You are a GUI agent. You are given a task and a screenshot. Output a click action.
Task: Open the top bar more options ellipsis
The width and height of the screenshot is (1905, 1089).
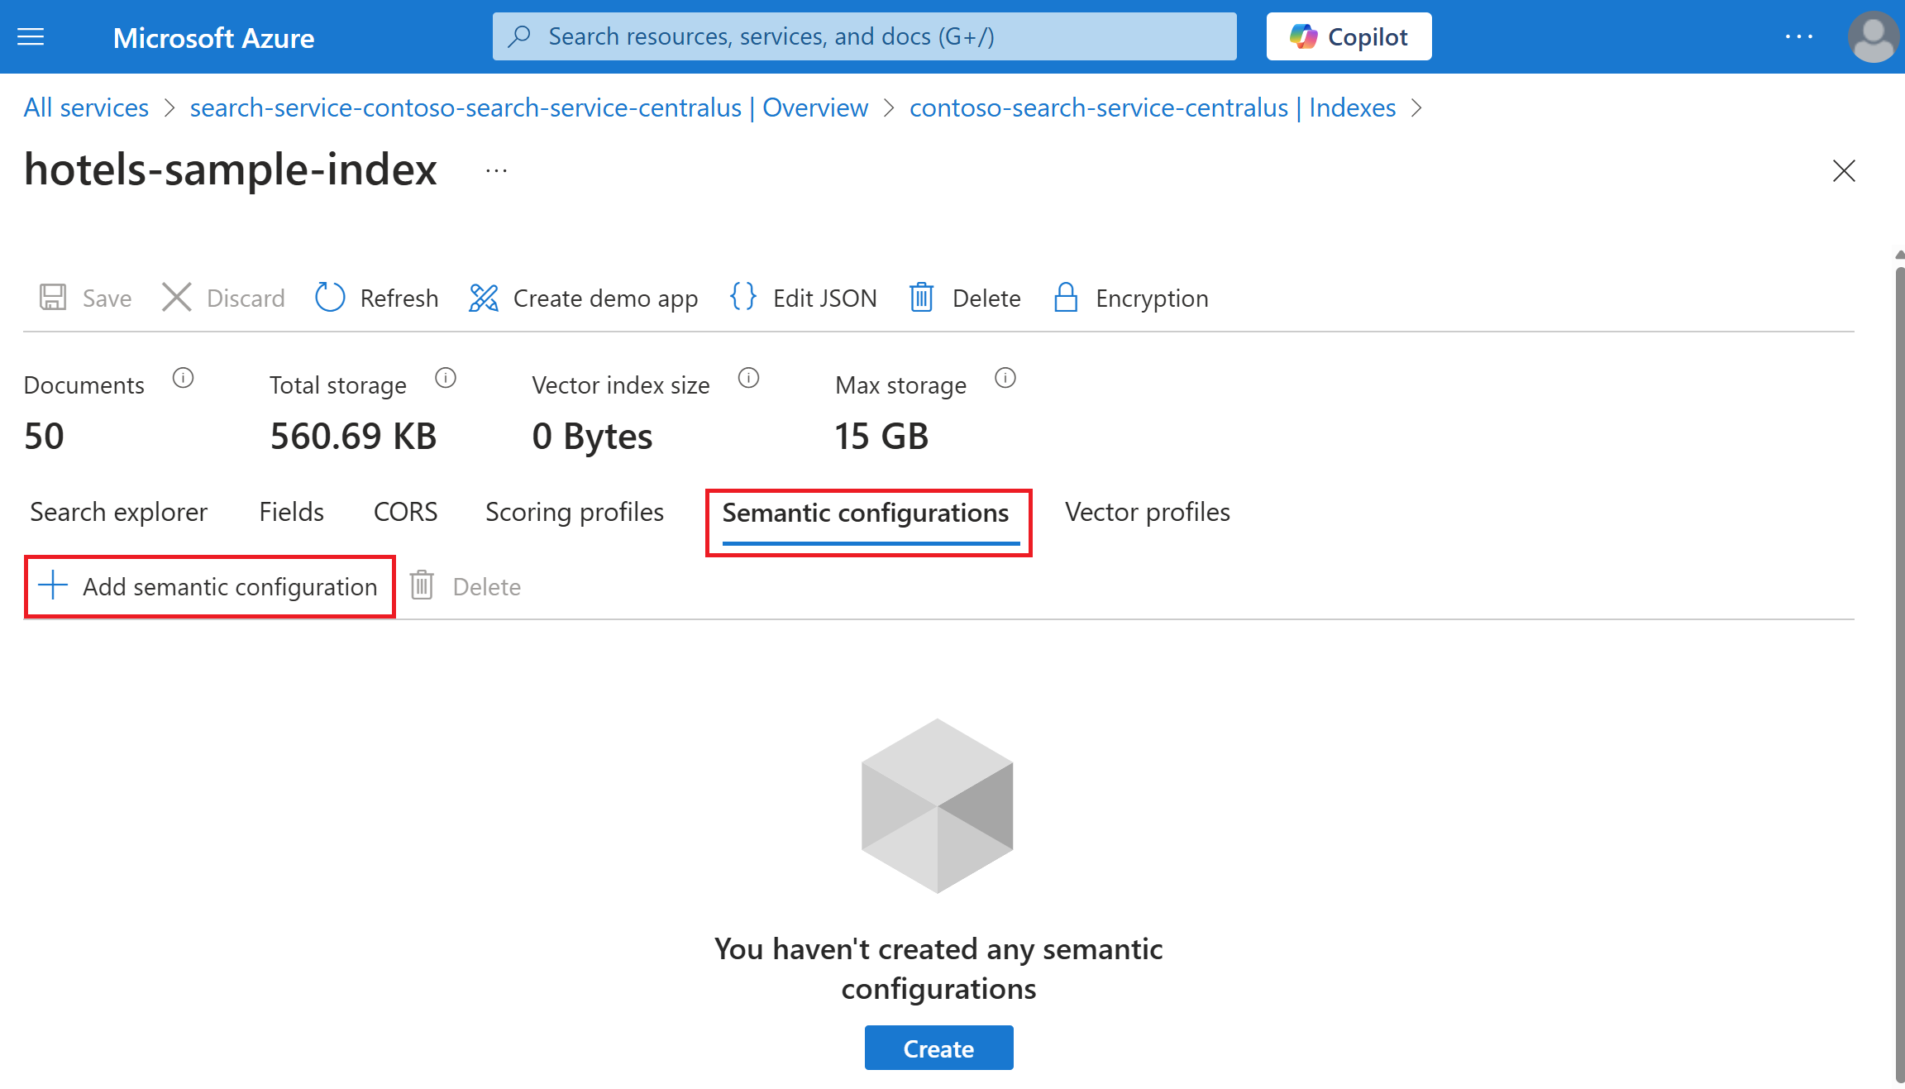1798,37
